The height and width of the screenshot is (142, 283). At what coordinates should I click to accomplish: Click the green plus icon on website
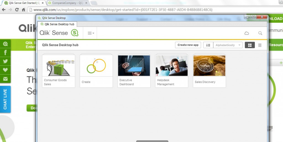coord(281,63)
